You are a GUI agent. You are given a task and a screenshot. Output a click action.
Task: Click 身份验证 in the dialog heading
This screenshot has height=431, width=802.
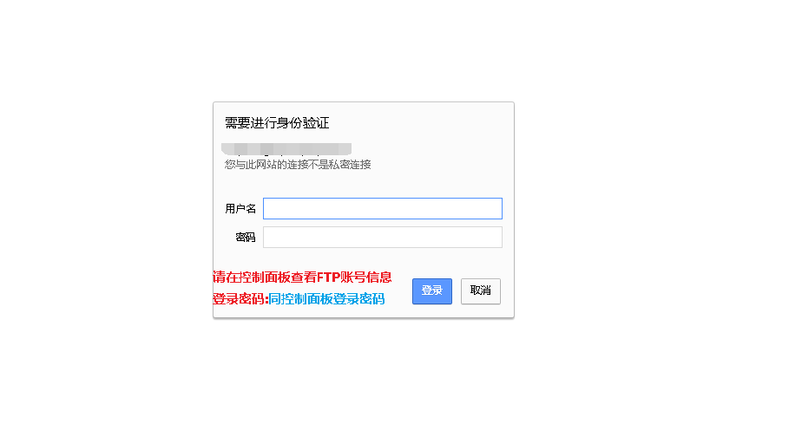click(303, 122)
